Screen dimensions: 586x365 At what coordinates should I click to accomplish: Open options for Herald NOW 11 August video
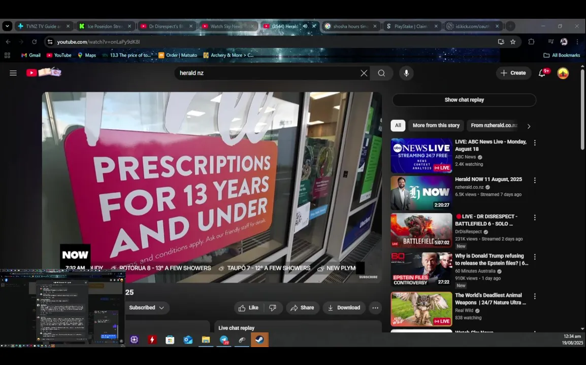535,180
